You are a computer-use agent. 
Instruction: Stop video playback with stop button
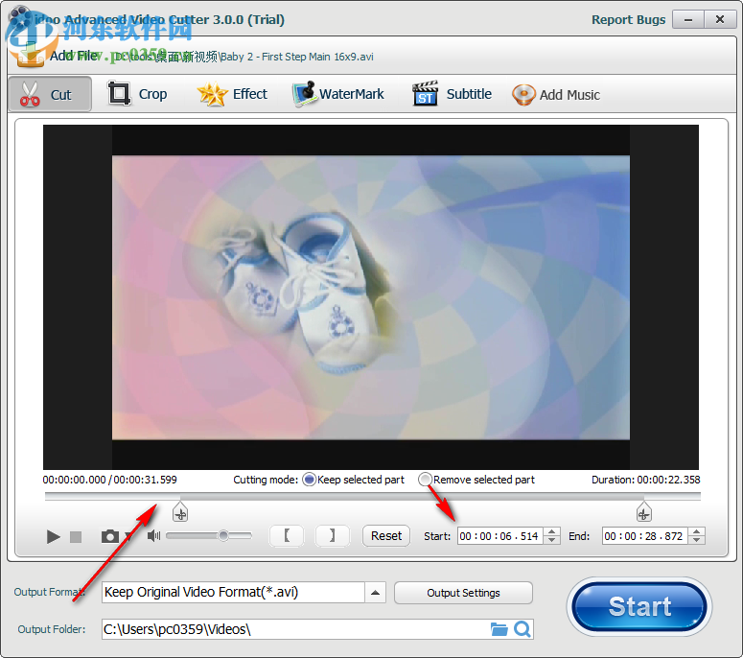(76, 536)
